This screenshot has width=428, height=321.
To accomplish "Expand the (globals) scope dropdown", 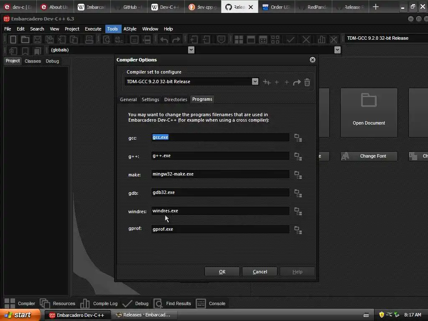I will [191, 50].
